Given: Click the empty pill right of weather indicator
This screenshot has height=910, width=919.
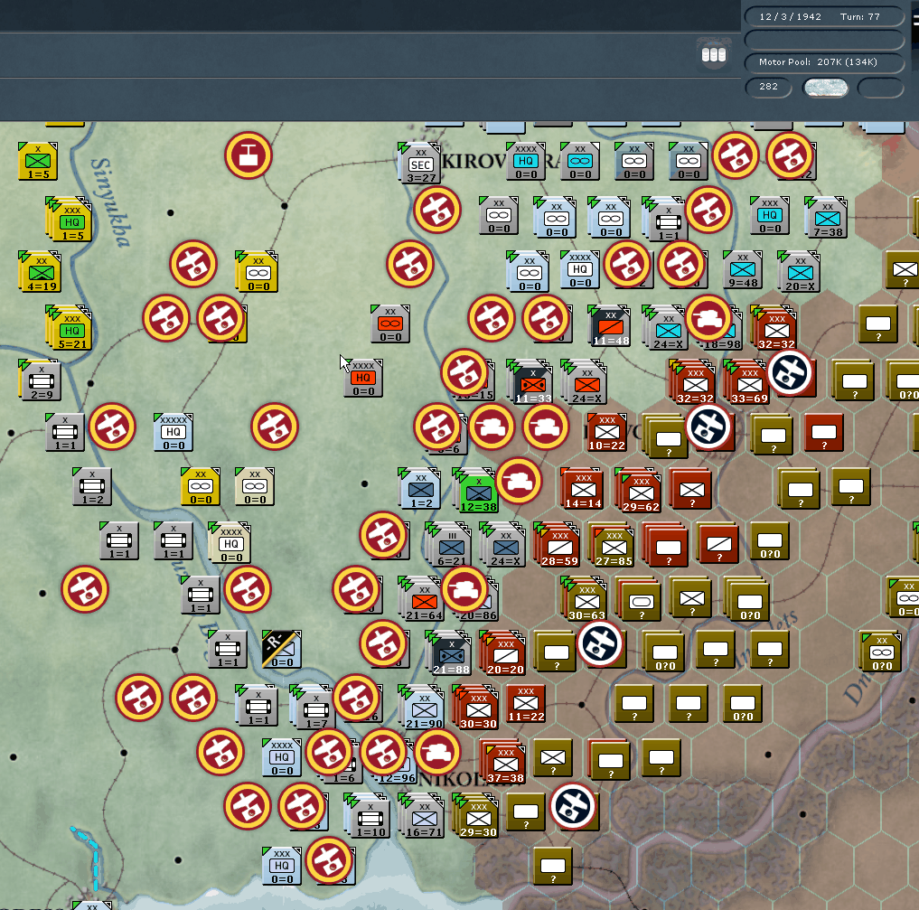Looking at the screenshot, I should (x=880, y=88).
